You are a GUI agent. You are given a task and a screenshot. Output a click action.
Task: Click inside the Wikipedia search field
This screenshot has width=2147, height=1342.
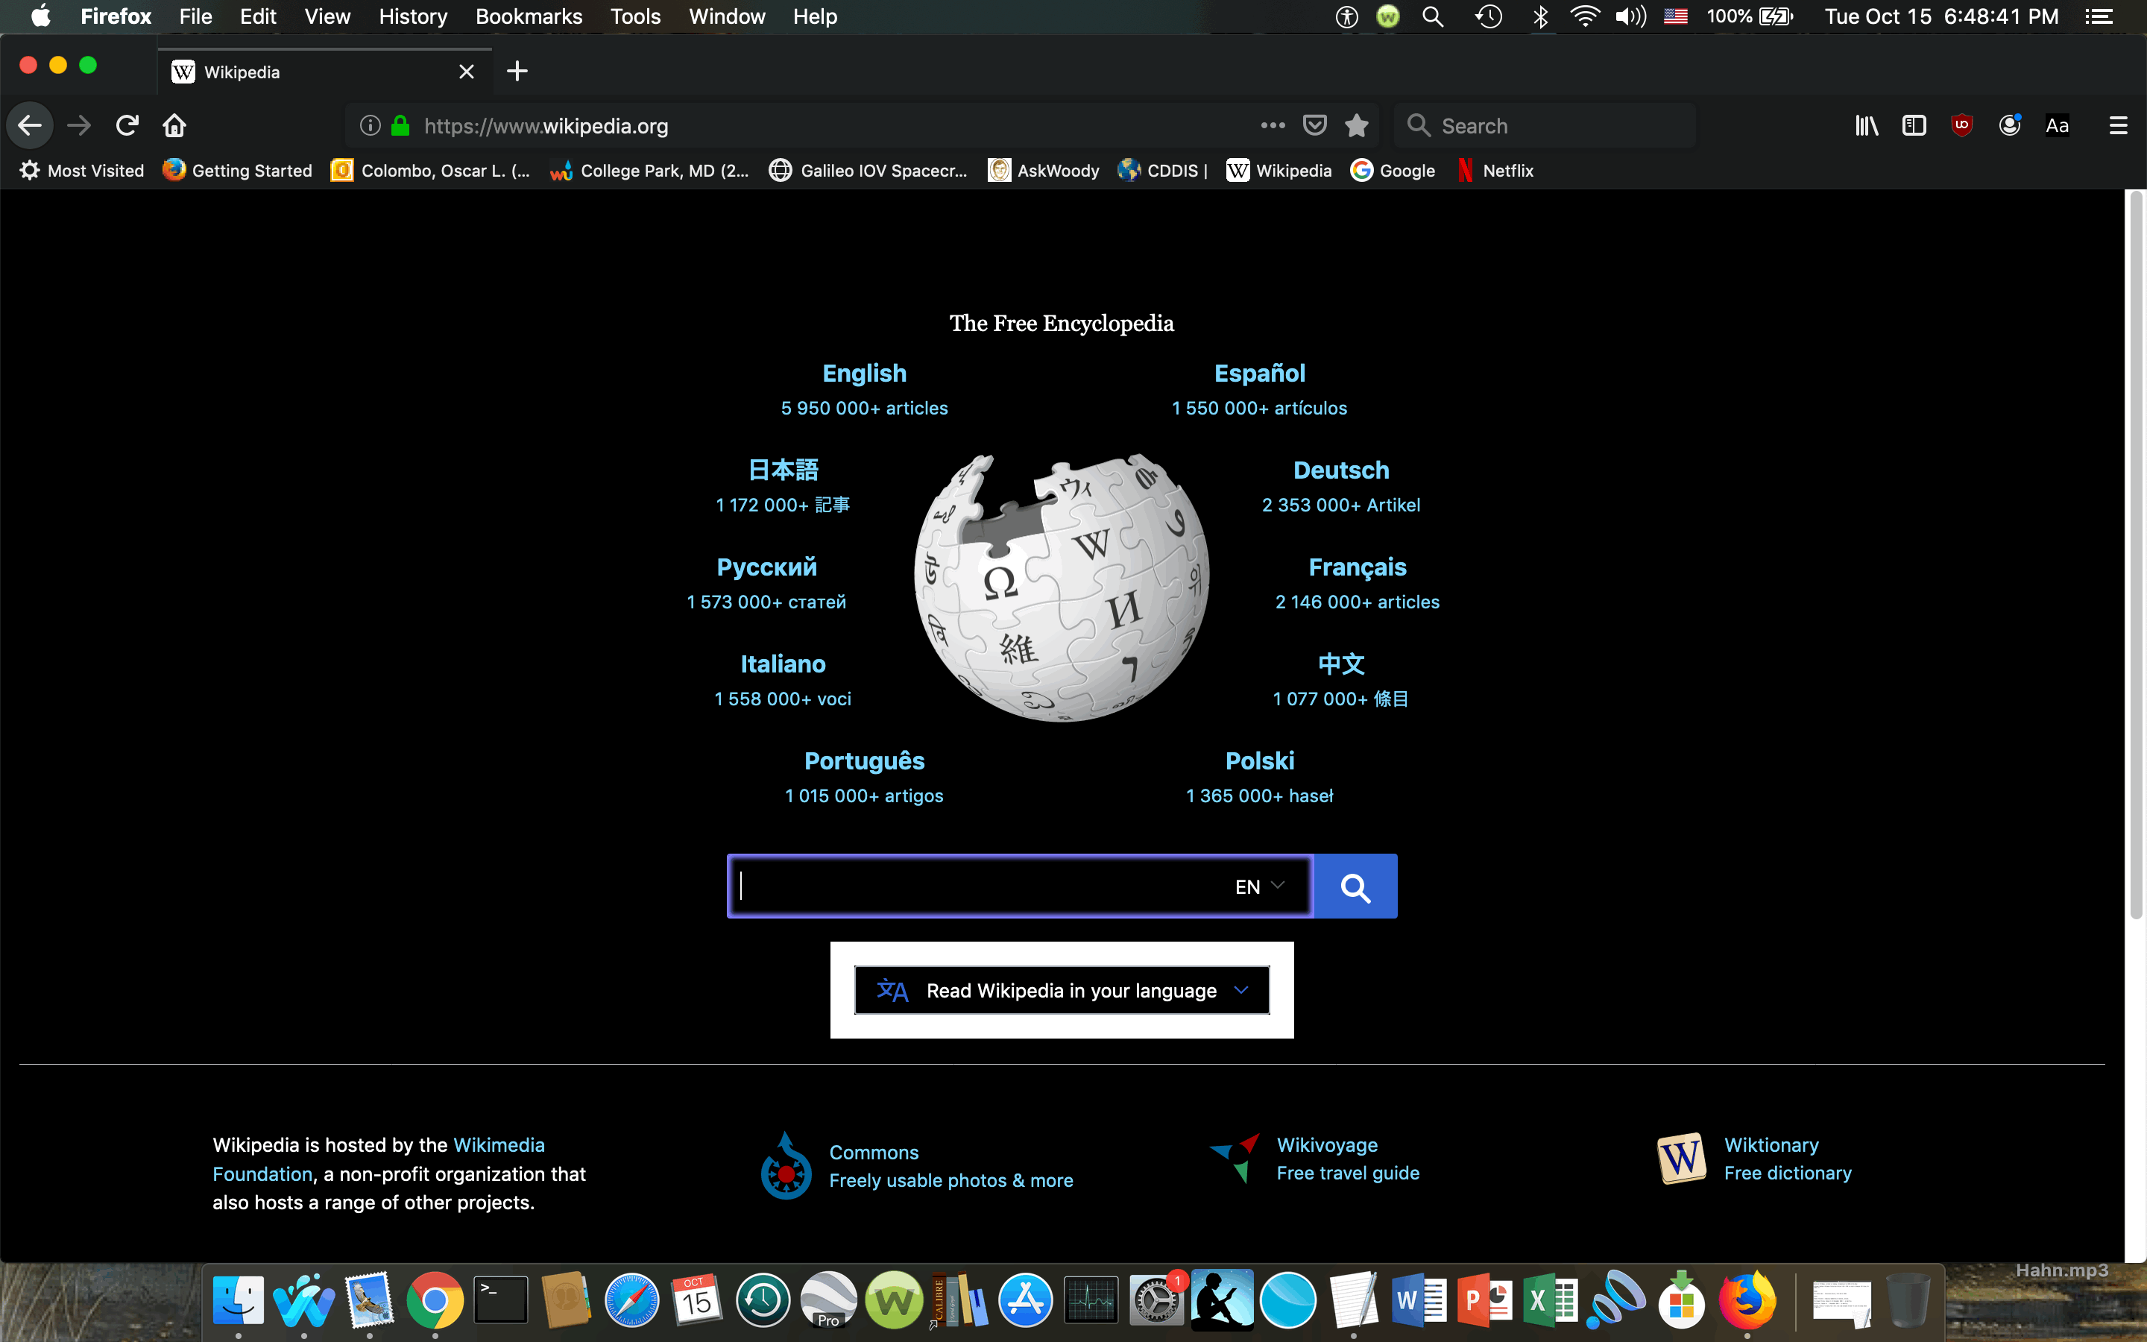pos(976,886)
